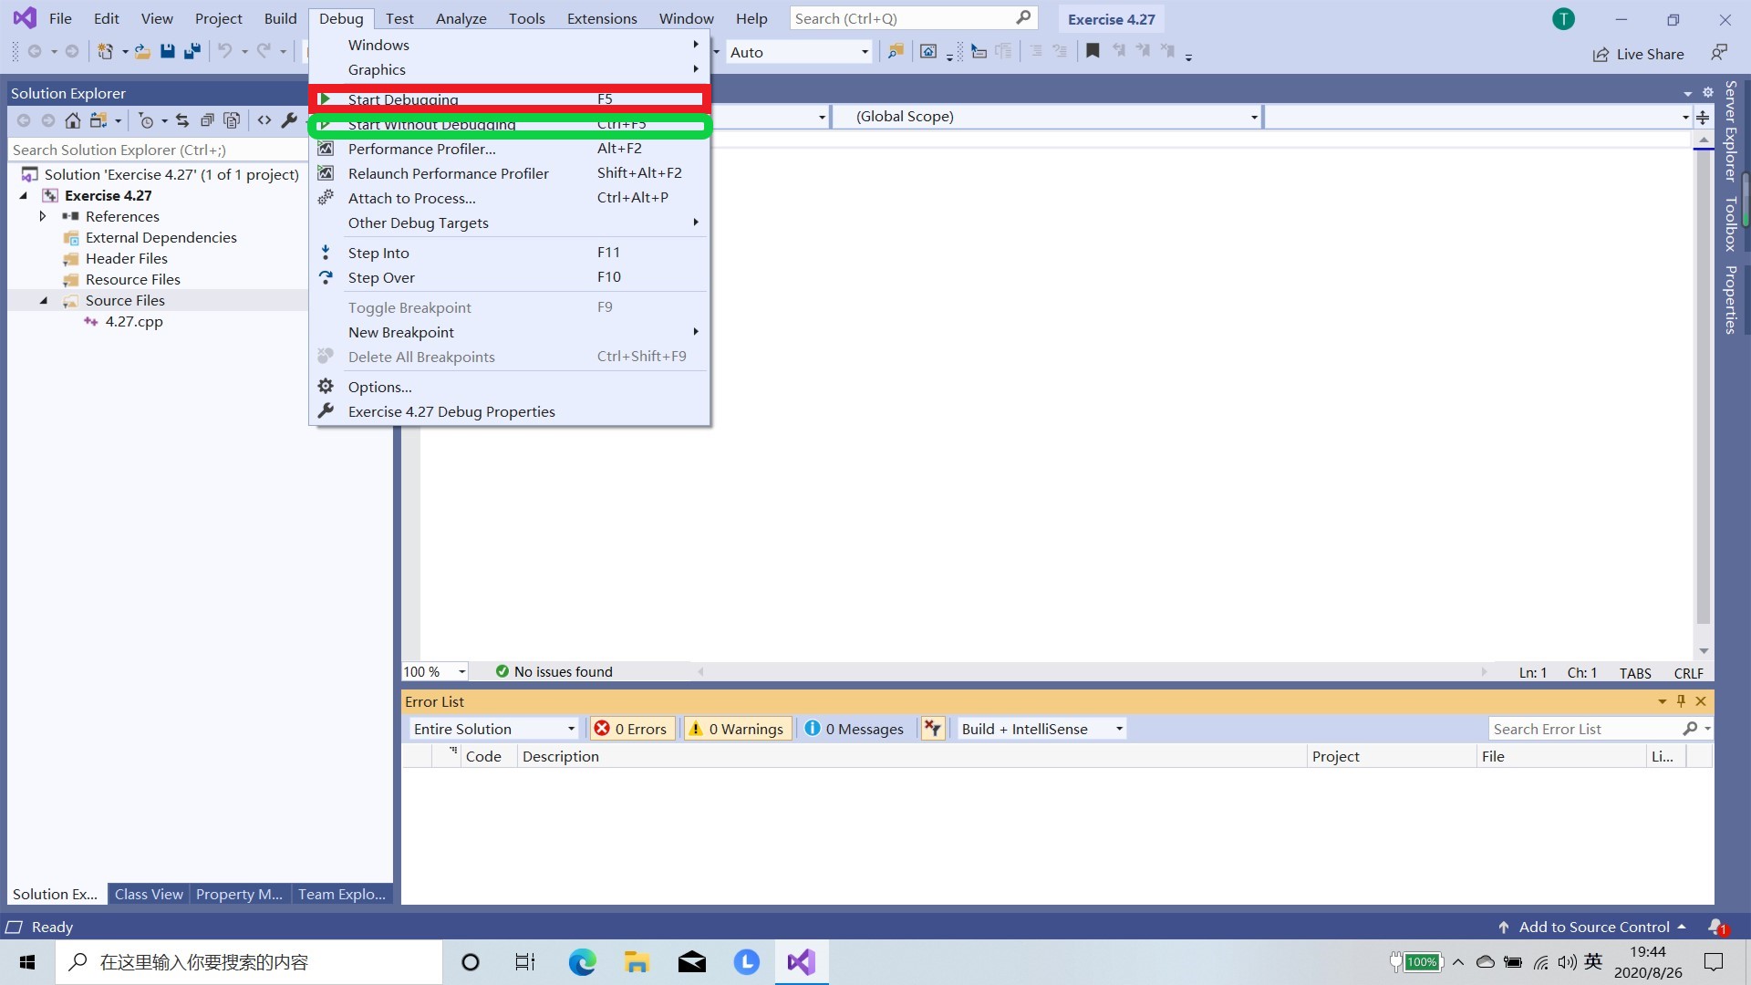
Task: Select the View Code angle-brackets icon
Action: [x=264, y=119]
